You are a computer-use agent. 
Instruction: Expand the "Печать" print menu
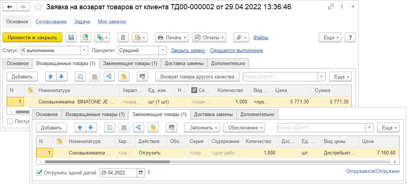(x=172, y=37)
